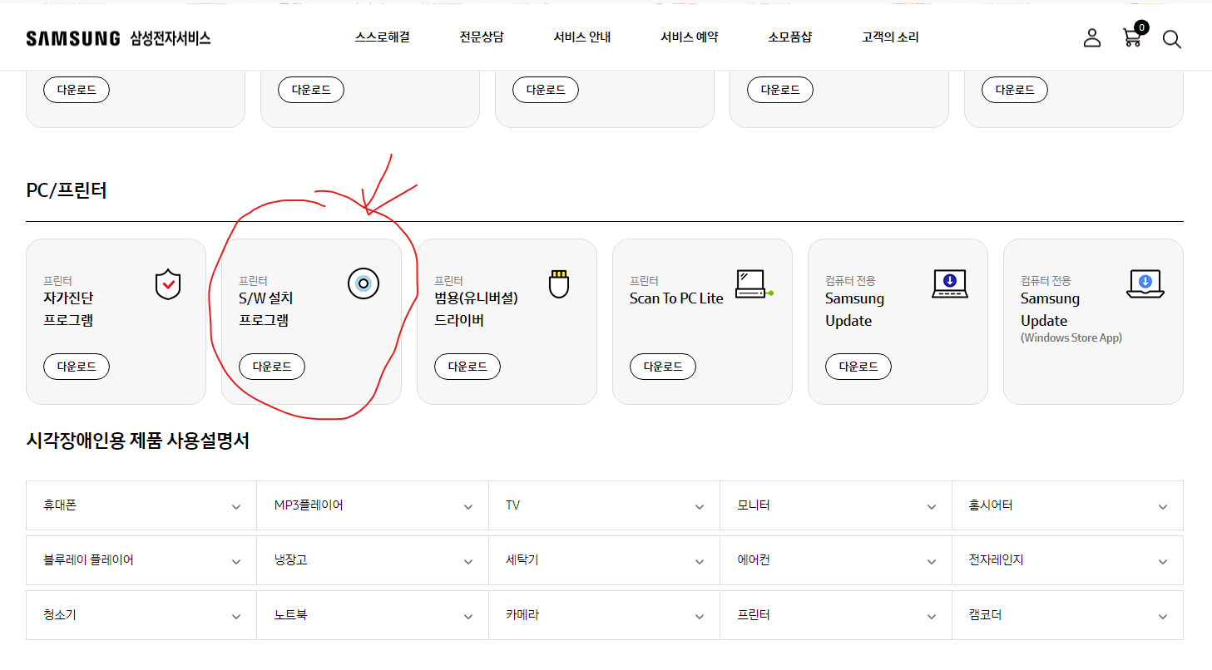
Task: Expand the 블루레이 플레이어 dropdown
Action: [141, 560]
